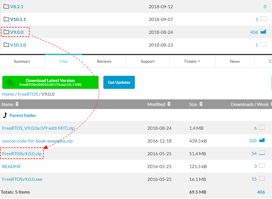The height and width of the screenshot is (199, 272).
Task: Open the Reviews tab
Action: point(104,61)
